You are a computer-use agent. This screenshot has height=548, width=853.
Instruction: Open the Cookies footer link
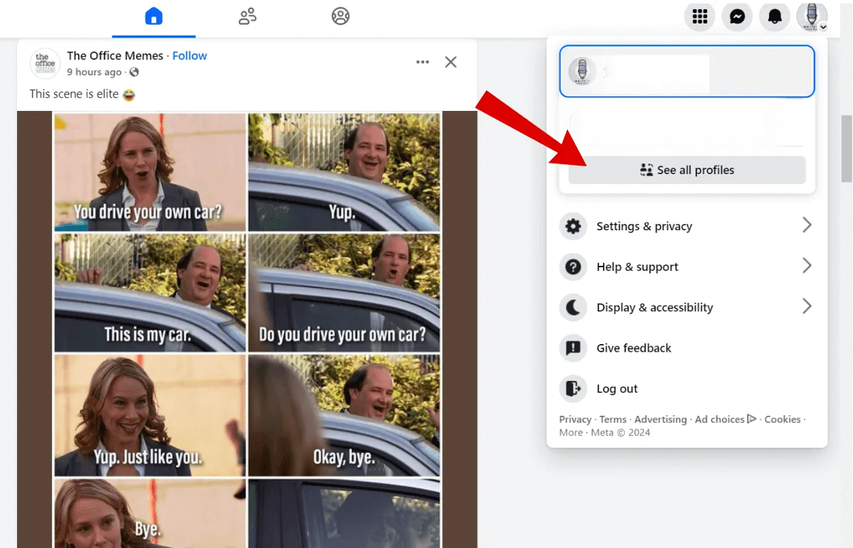pyautogui.click(x=783, y=419)
